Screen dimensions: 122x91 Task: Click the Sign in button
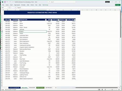pos(107,2)
